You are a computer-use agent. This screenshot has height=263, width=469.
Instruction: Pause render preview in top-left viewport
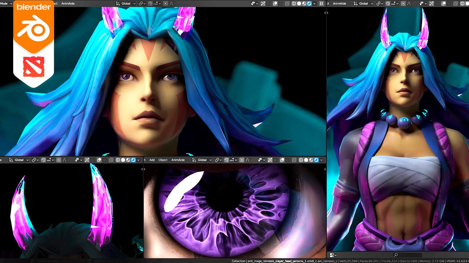pos(321,3)
